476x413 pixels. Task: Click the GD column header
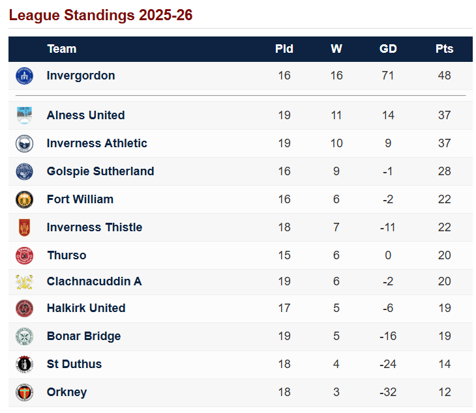388,49
